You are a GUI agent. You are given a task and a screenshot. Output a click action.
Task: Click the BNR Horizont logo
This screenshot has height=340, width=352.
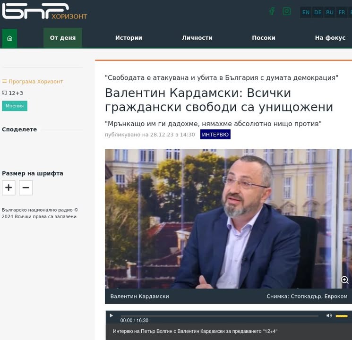point(44,11)
